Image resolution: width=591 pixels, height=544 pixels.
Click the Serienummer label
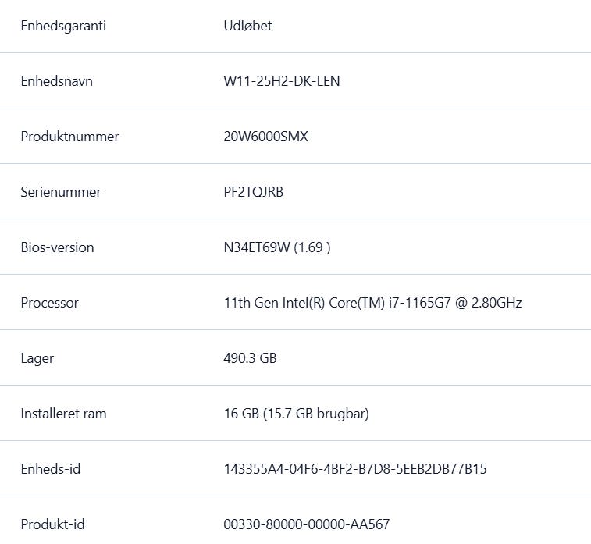pos(61,192)
